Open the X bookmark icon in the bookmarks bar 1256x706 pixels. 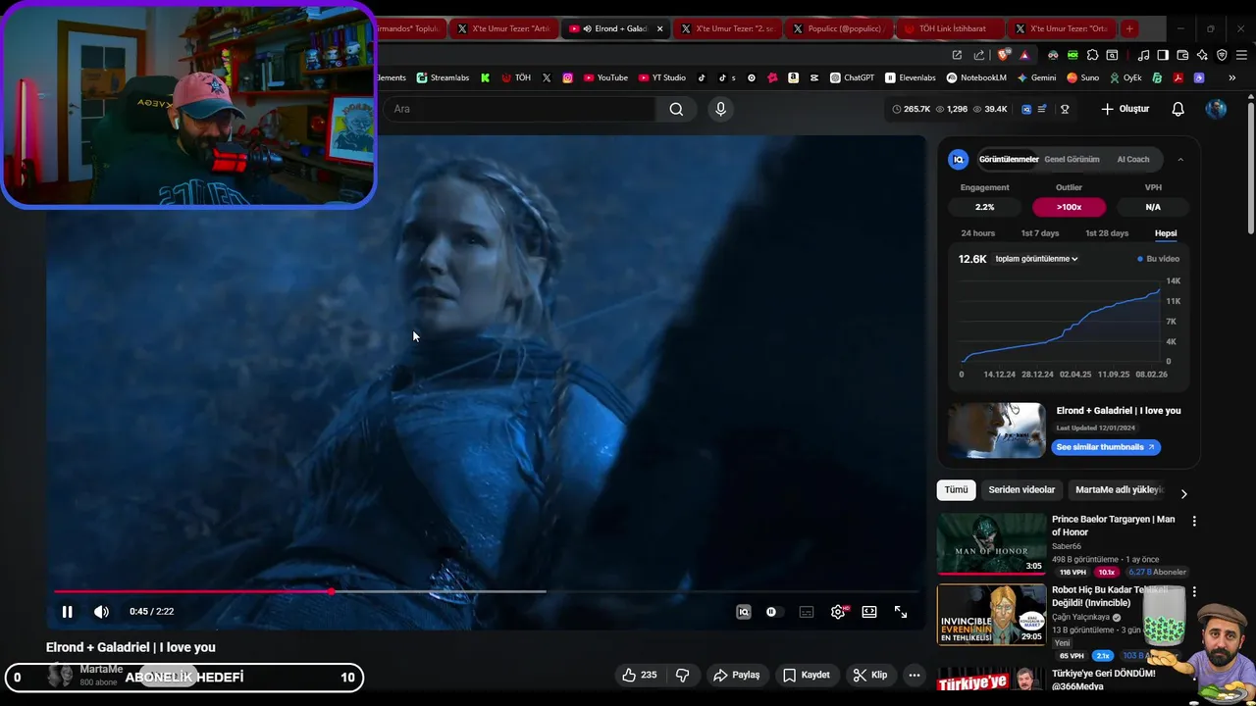point(547,77)
